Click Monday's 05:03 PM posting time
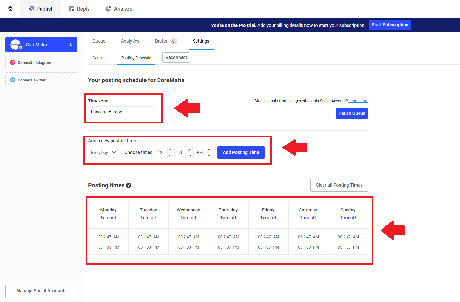The width and height of the screenshot is (460, 302). click(x=109, y=247)
